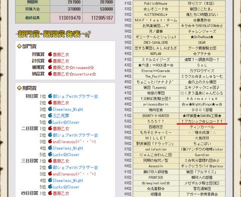Click 狩猟大会 value 370000
The height and width of the screenshot is (197, 241).
(74, 9)
